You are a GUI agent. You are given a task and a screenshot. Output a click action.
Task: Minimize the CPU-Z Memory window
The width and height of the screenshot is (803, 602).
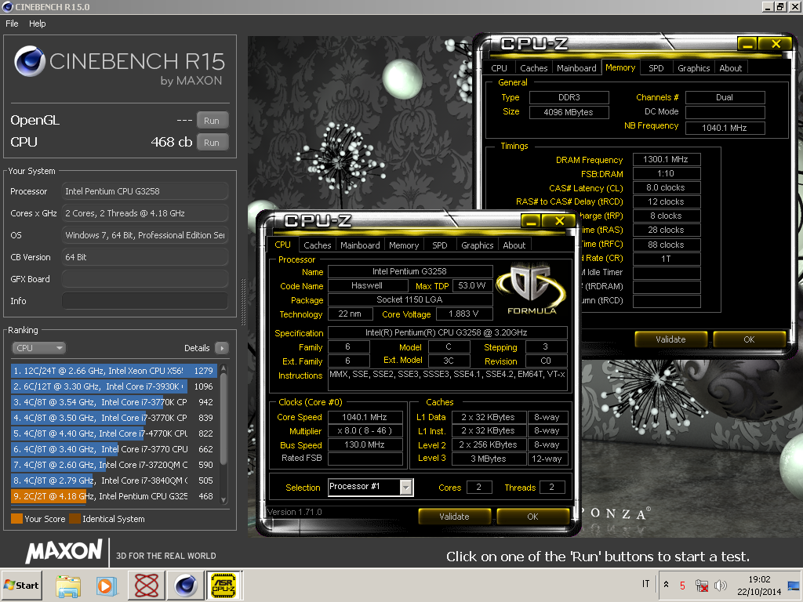[x=747, y=44]
